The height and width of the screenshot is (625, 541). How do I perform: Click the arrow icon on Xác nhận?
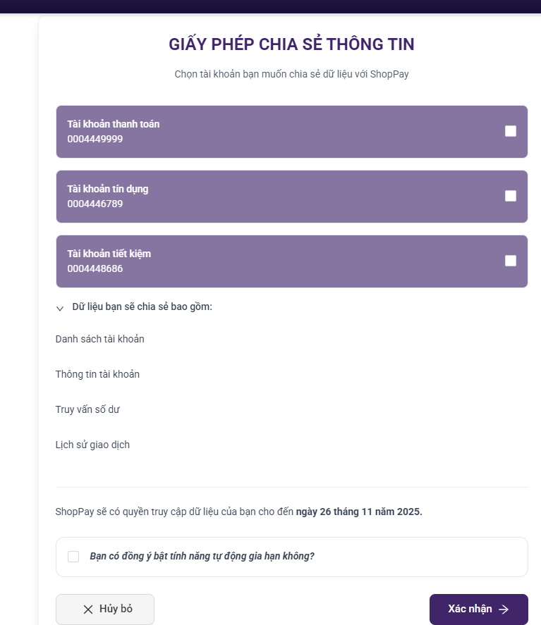(x=504, y=609)
